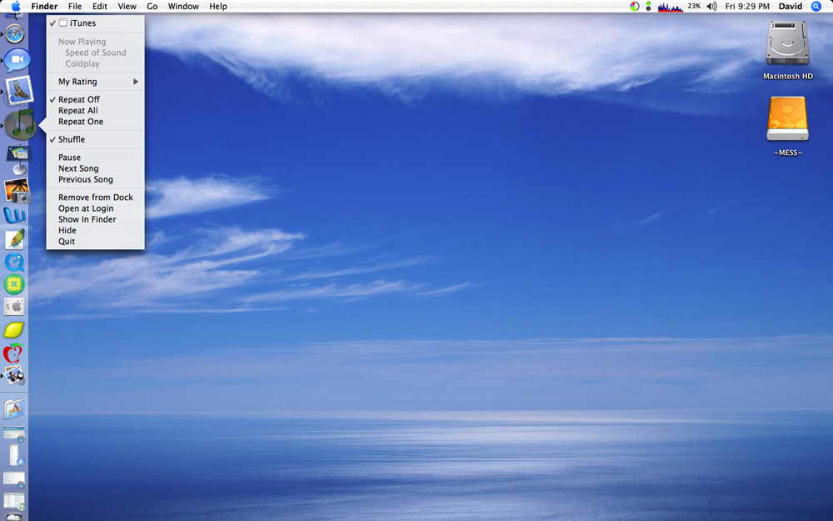833x521 pixels.
Task: Click the Fri 9:29 PM clock
Action: tap(747, 7)
